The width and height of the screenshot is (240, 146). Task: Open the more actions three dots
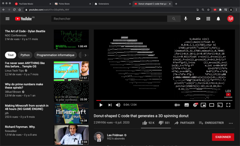tap(231, 123)
